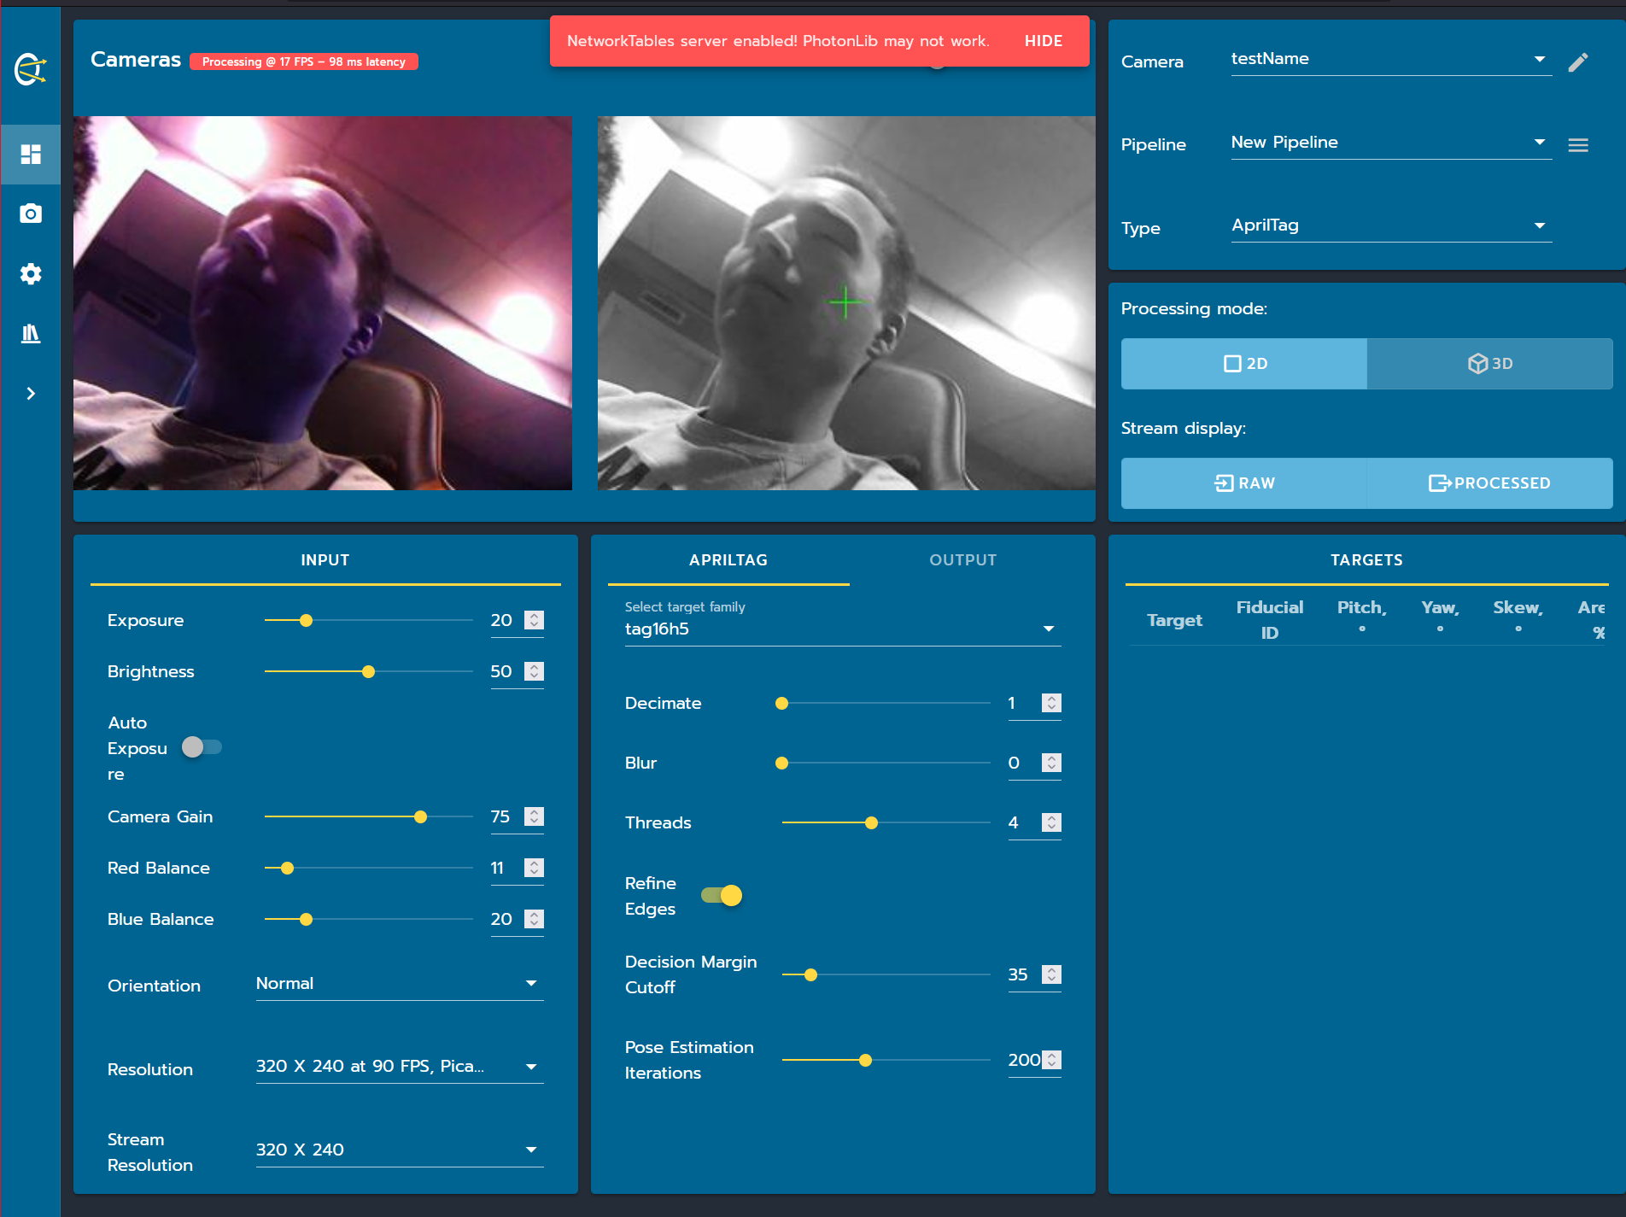
Task: Edit the camera name with the pencil icon
Action: 1578,61
